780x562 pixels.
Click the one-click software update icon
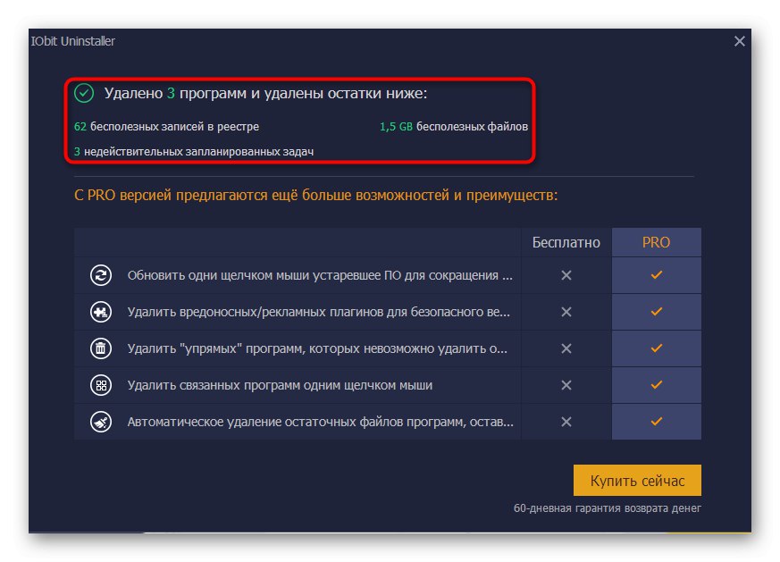tap(101, 275)
